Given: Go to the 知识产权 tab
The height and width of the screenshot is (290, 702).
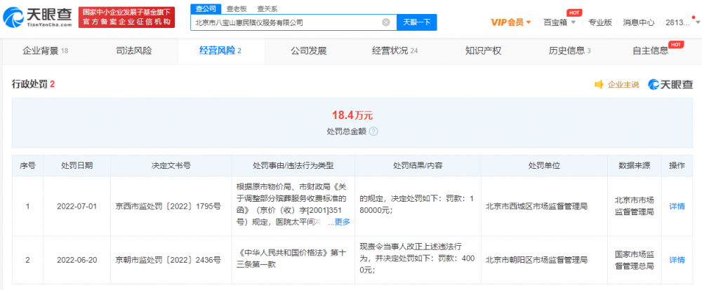Looking at the screenshot, I should [x=483, y=51].
